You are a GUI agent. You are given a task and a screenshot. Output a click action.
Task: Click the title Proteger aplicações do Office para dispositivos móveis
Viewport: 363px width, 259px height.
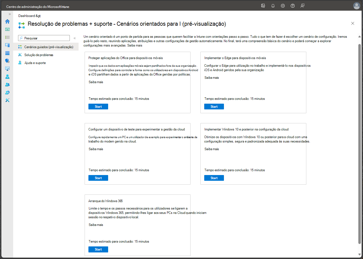point(126,58)
